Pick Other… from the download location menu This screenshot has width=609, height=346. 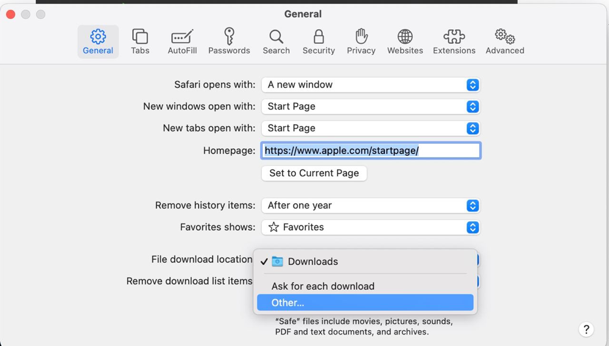(x=288, y=303)
